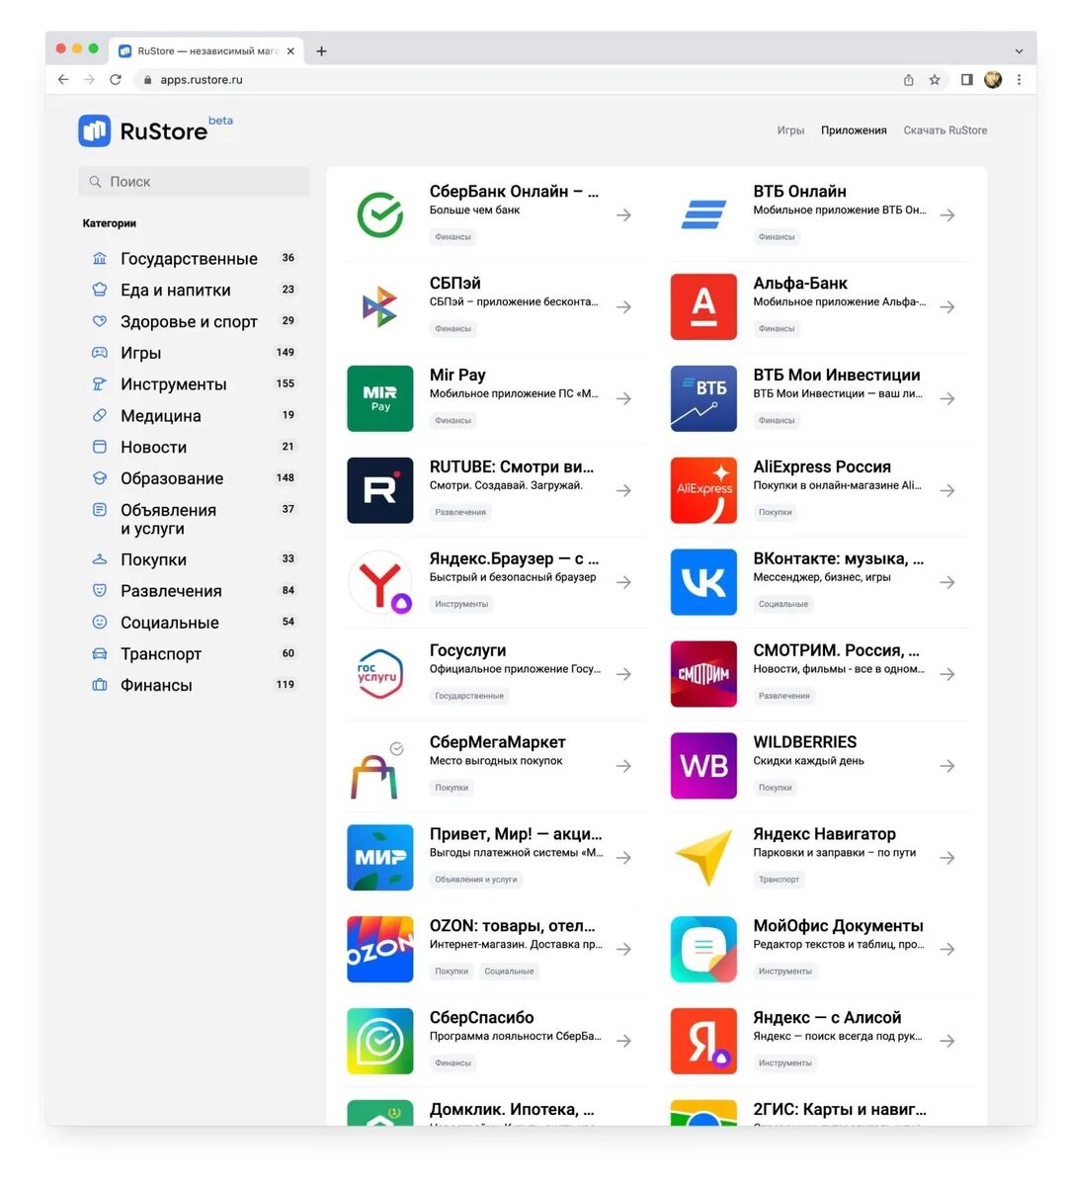Image resolution: width=1067 pixels, height=1186 pixels.
Task: Click the apps.rustore.ru address bar
Action: pos(514,80)
